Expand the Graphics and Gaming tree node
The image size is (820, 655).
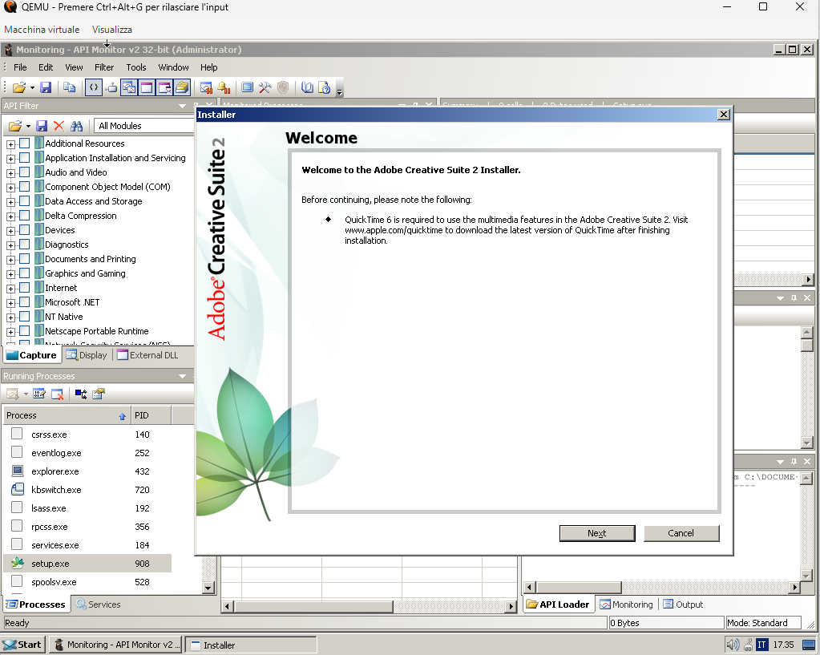point(11,274)
